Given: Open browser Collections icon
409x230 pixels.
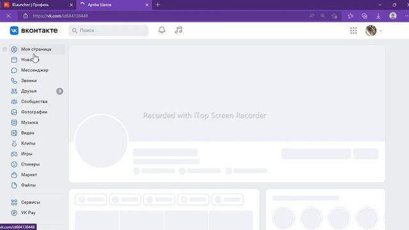Looking at the screenshot, I should pyautogui.click(x=364, y=16).
